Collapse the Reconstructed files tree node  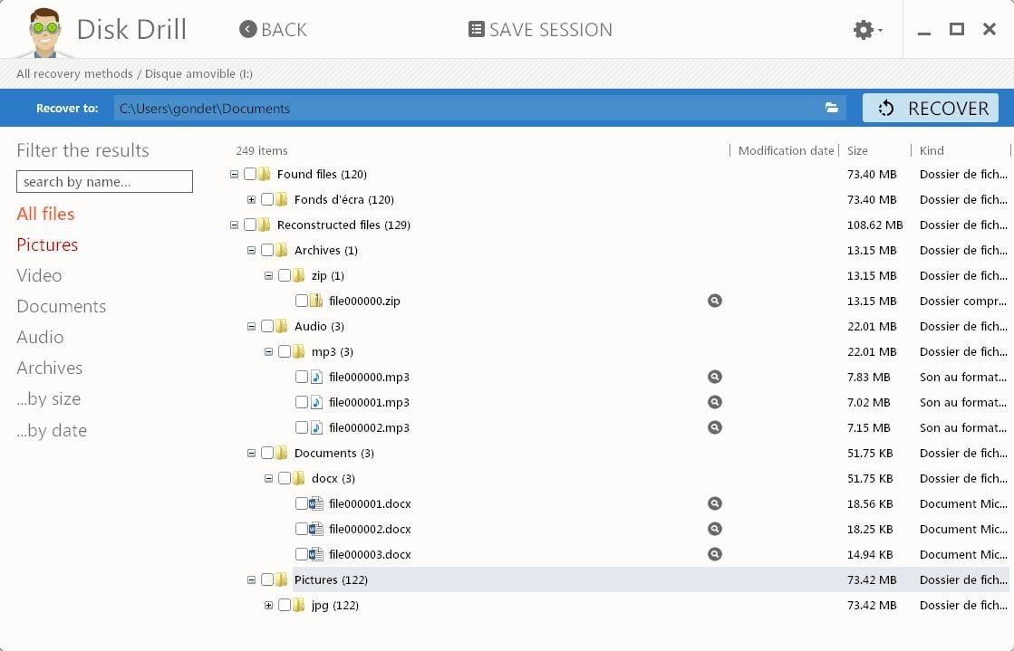tap(235, 225)
